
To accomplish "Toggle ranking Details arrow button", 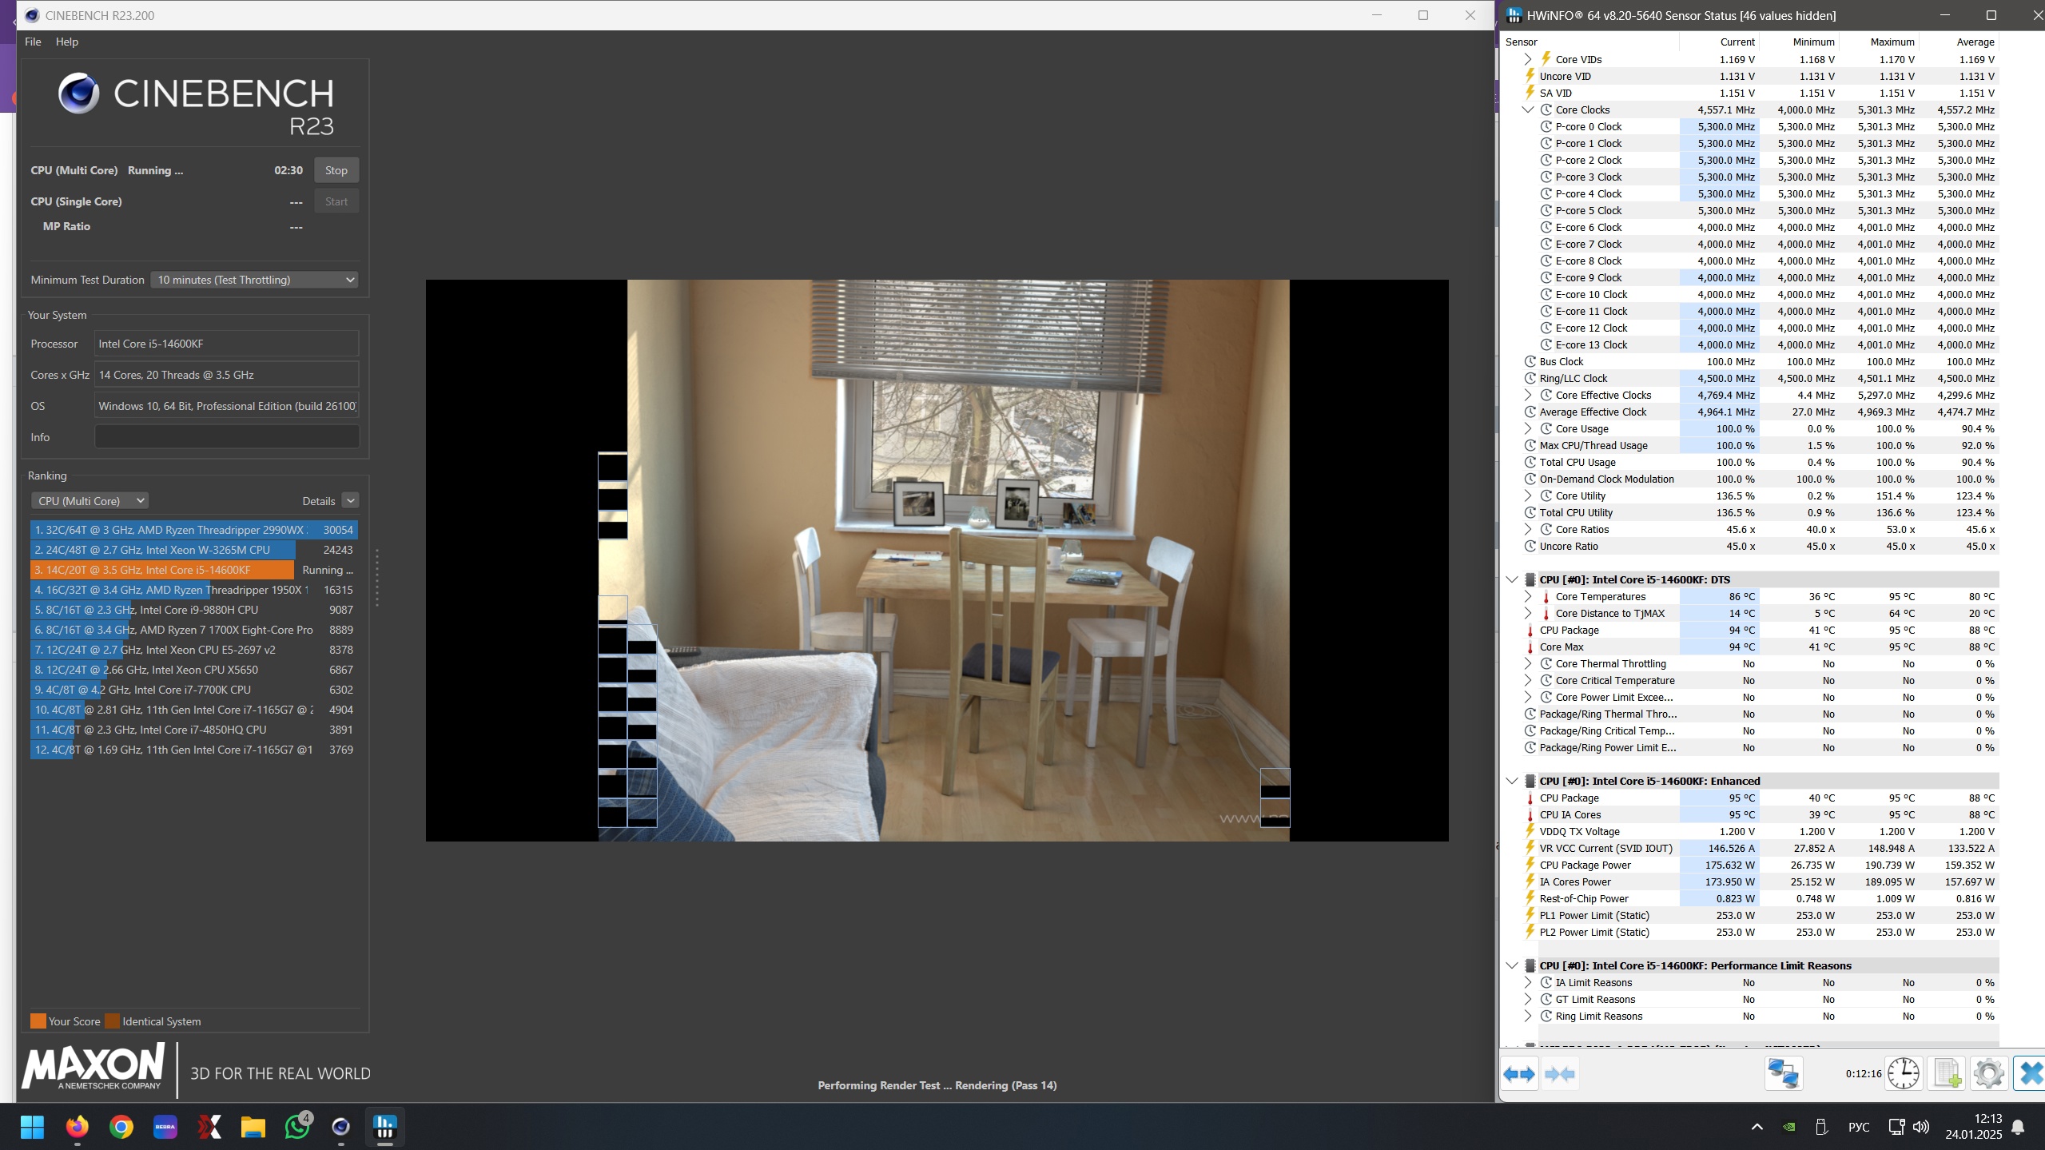I will click(350, 501).
